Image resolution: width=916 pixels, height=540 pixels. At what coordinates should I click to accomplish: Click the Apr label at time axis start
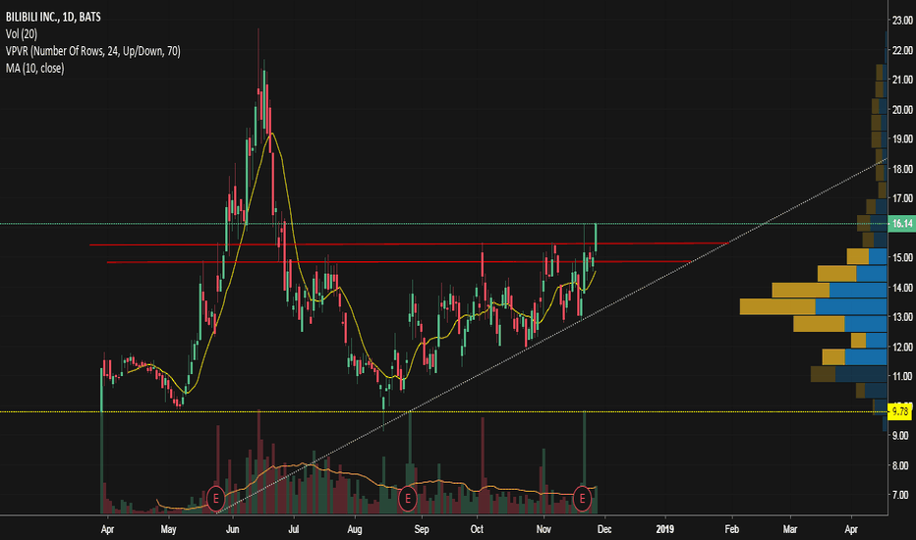pos(107,529)
